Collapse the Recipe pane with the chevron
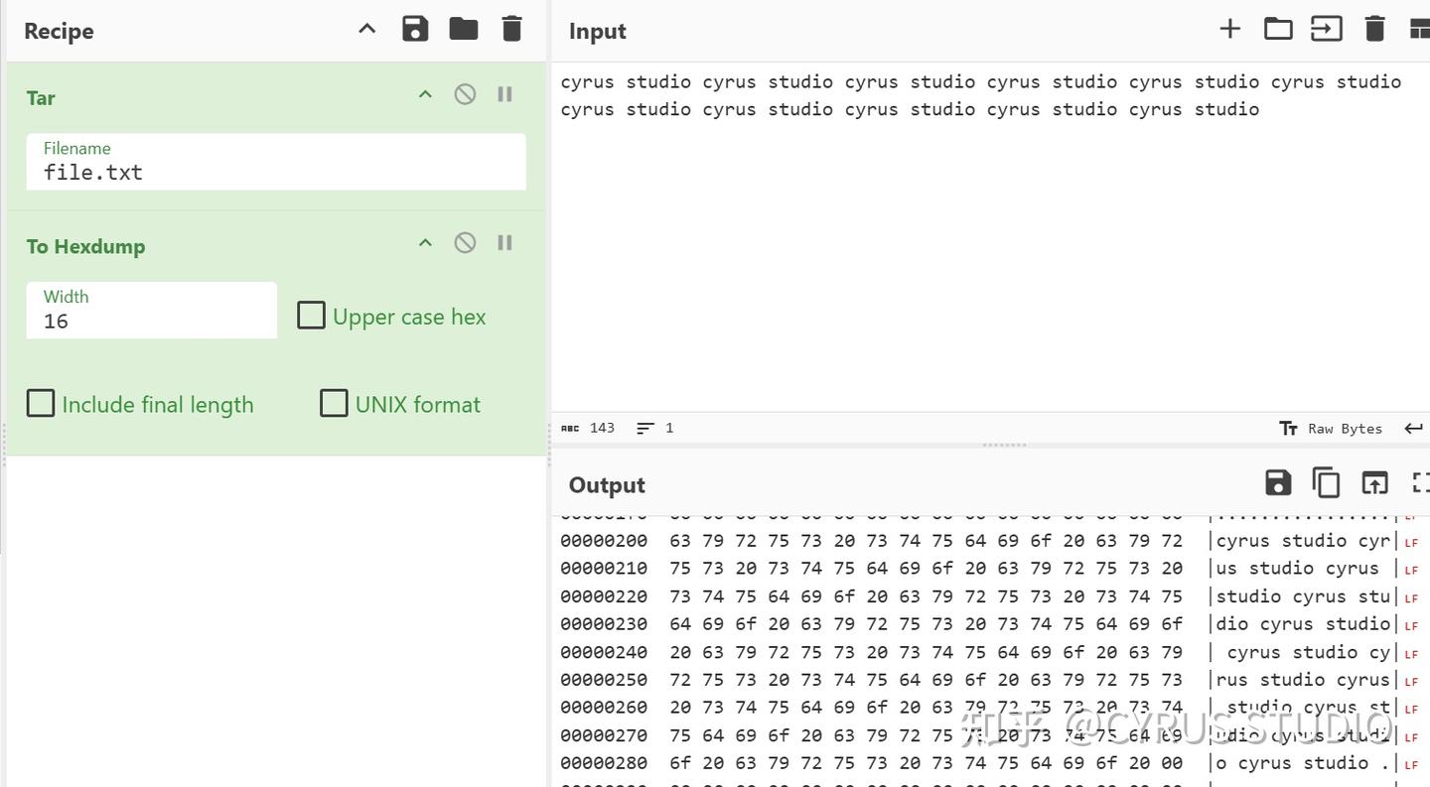Viewport: 1430px width, 787px height. pos(366,29)
